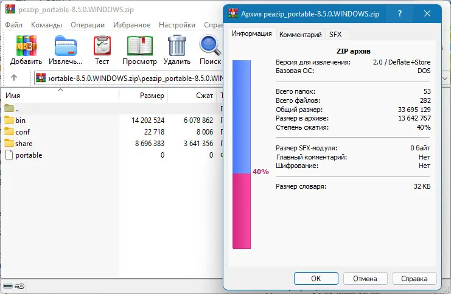Click share packed size 3 641 356
Viewport: 451px width, 294px height.
[198, 143]
